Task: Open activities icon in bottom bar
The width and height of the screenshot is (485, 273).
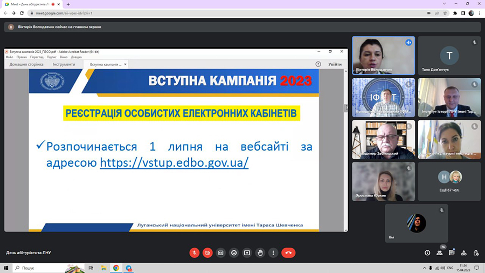Action: tap(463, 253)
